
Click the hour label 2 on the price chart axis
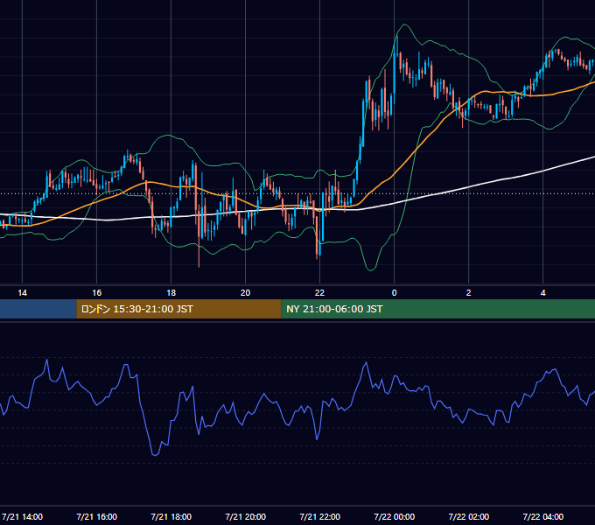point(469,293)
